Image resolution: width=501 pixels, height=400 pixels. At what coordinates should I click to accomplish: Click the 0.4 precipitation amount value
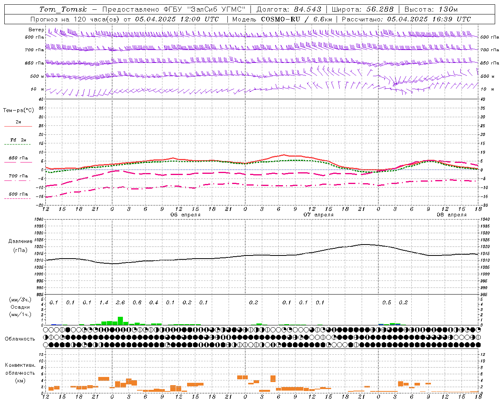pos(154,303)
